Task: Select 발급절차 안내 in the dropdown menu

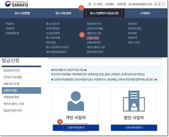Action: pyautogui.click(x=94, y=24)
